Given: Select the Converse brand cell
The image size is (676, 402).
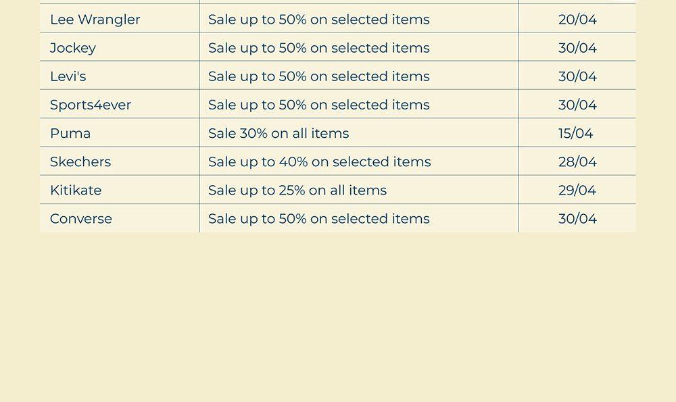Looking at the screenshot, I should [x=81, y=218].
